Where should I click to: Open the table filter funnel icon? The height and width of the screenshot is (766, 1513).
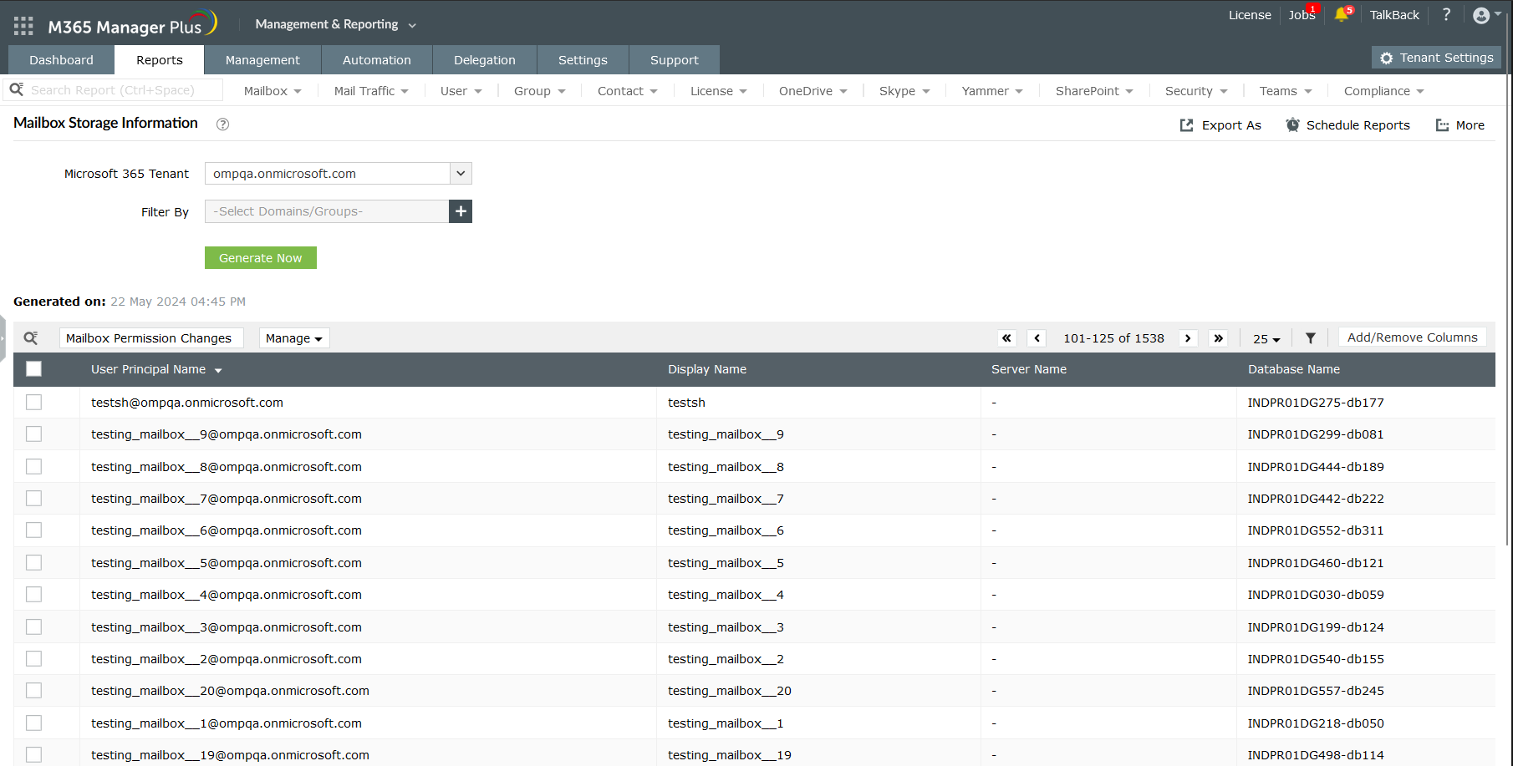pyautogui.click(x=1311, y=338)
